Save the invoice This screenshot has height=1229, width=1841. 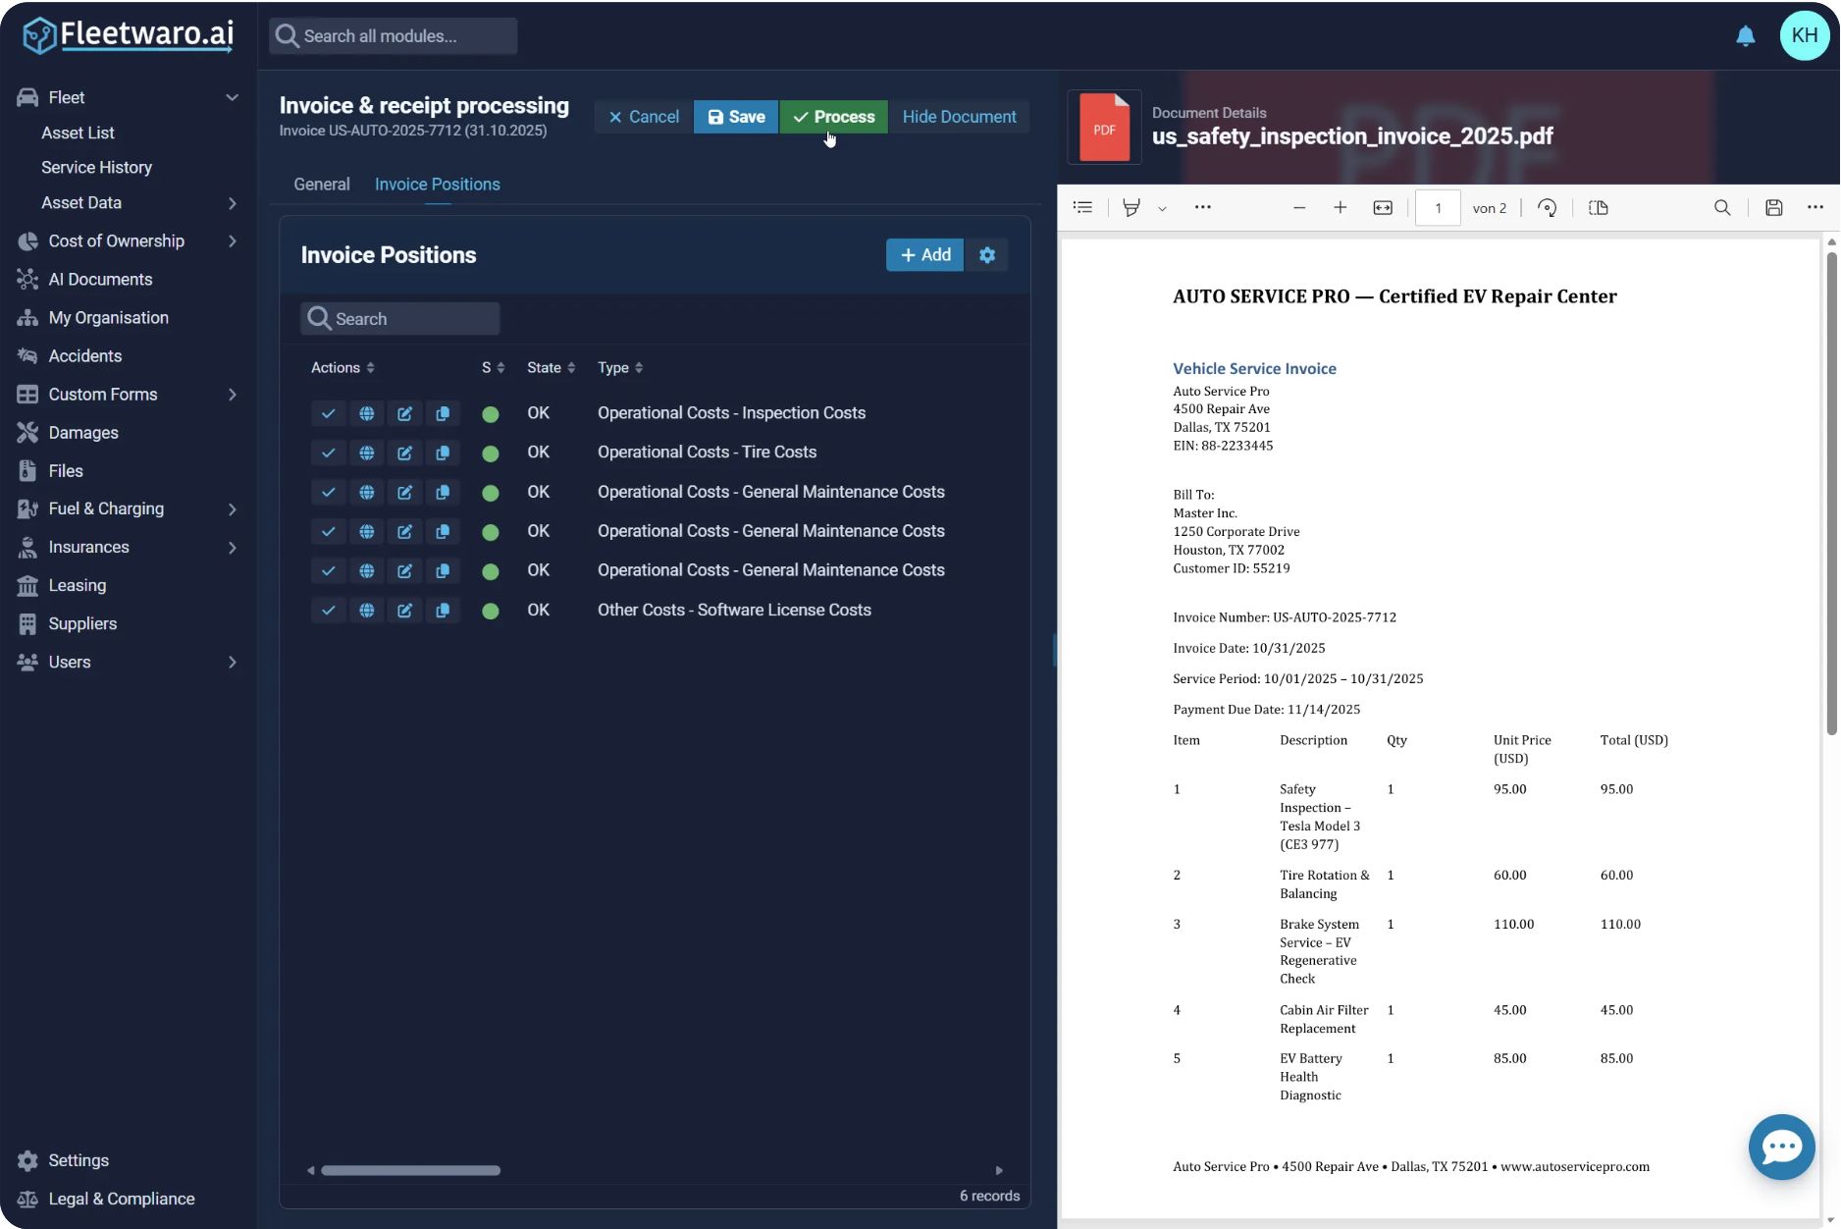pyautogui.click(x=736, y=117)
